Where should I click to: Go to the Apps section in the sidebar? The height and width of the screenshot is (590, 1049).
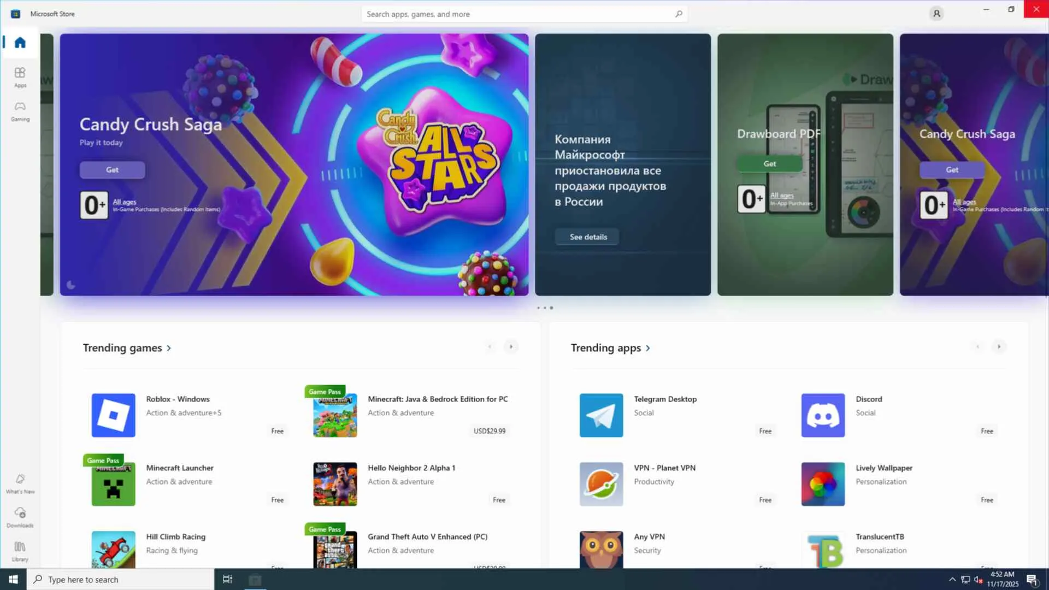20,76
